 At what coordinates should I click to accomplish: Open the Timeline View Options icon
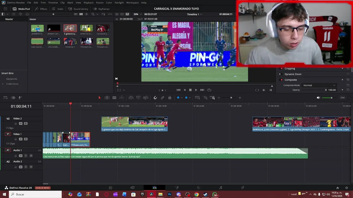[x=6, y=98]
